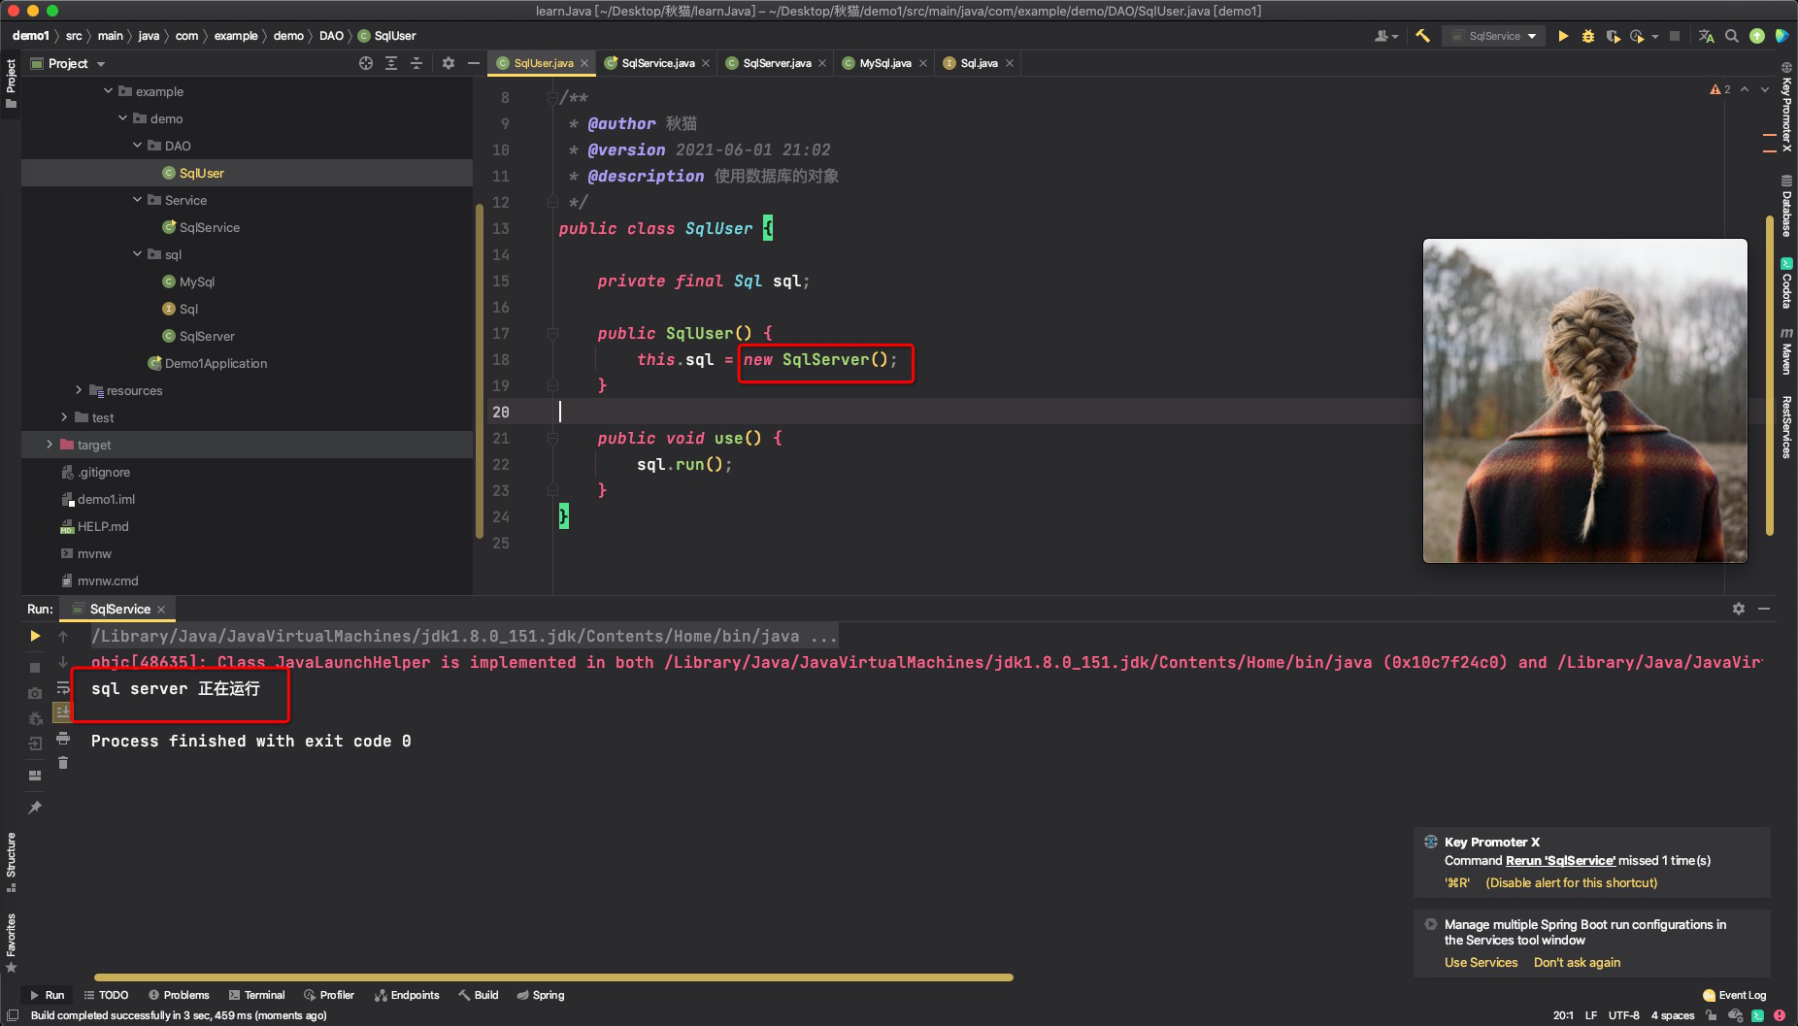Rerun SqlService in the Run panel

(35, 636)
